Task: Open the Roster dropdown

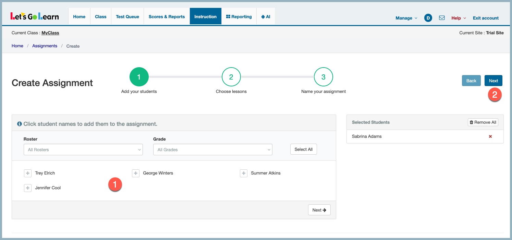Action: pyautogui.click(x=83, y=150)
